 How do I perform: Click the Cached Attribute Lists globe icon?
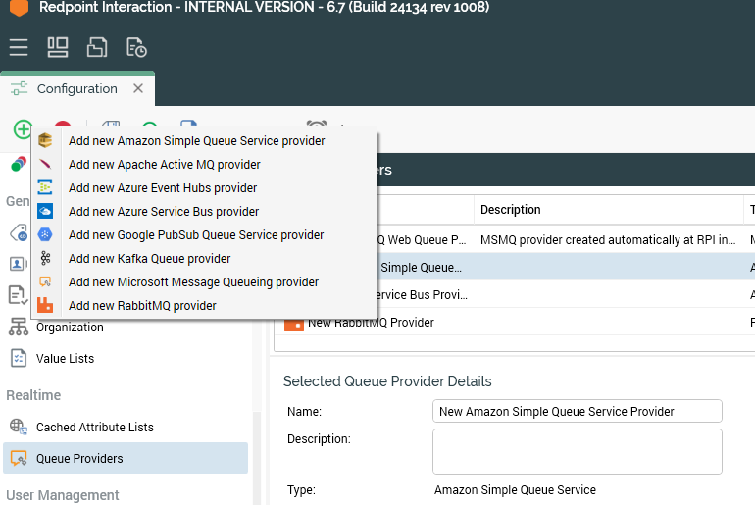(18, 428)
